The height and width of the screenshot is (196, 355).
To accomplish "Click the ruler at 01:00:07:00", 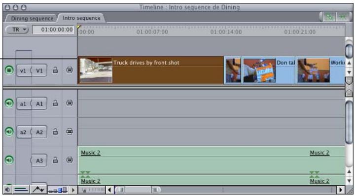I will (152, 32).
